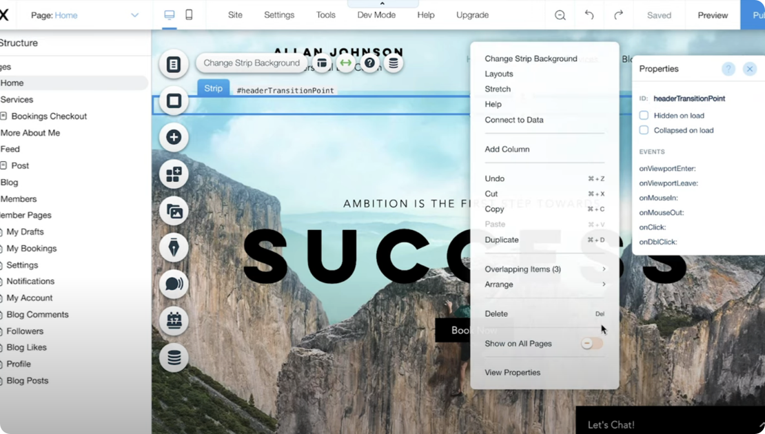Screen dimensions: 765x434
Task: Open the Page: Home dropdown
Action: click(83, 14)
